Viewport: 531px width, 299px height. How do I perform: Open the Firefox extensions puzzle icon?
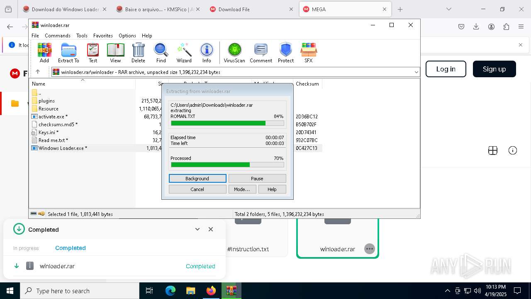click(x=506, y=27)
